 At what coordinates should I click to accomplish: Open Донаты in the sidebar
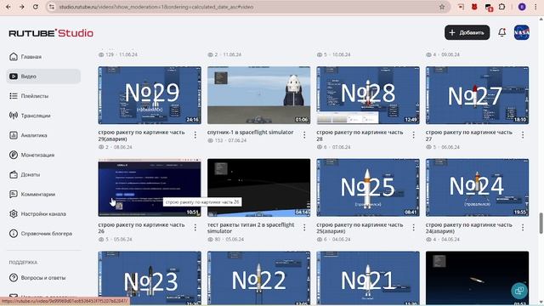click(x=43, y=174)
